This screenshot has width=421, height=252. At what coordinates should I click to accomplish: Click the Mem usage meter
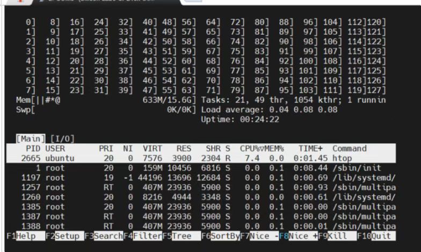pos(106,100)
